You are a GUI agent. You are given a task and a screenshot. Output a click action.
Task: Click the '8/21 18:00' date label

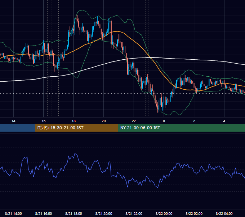[x=73, y=213]
